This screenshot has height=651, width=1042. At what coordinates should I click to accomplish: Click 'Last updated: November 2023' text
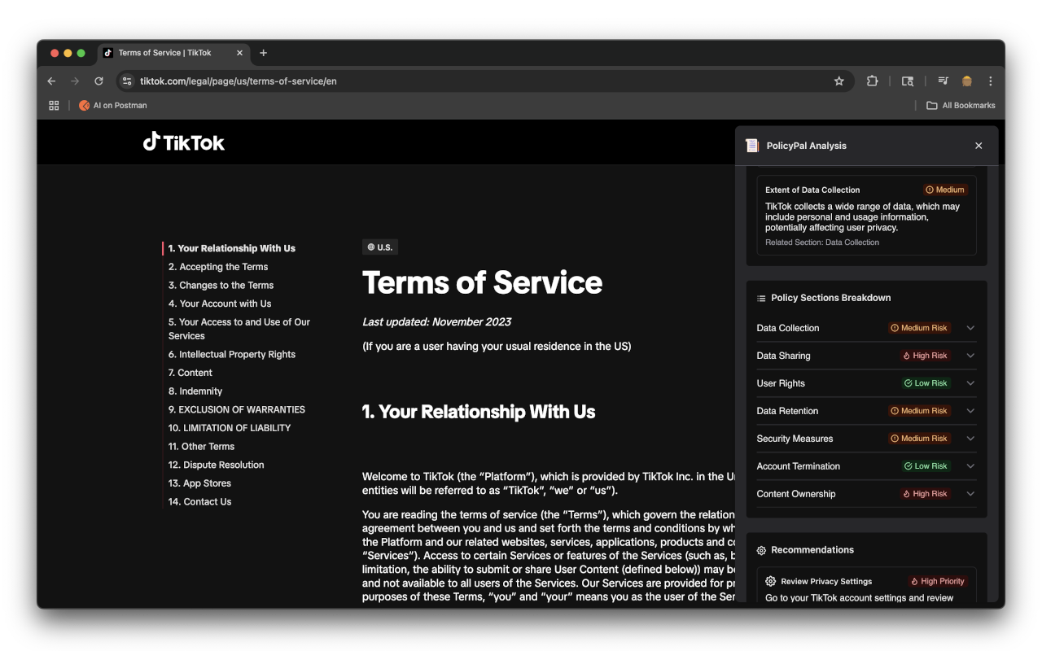coord(437,322)
